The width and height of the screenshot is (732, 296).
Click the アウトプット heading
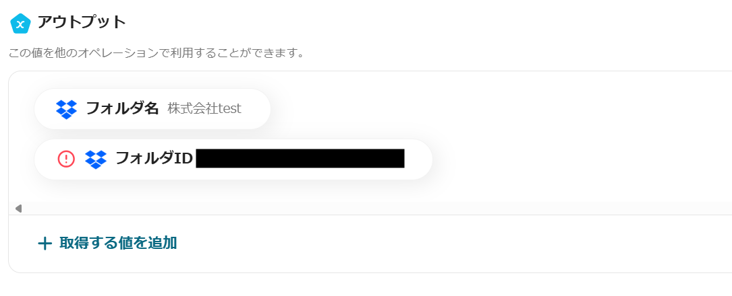coord(82,22)
